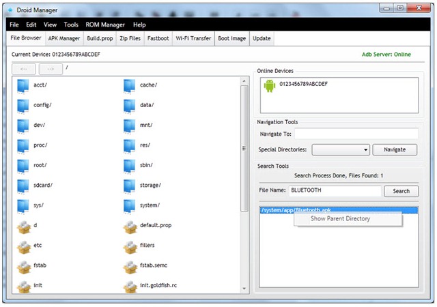Select the d file package icon

tap(24, 227)
